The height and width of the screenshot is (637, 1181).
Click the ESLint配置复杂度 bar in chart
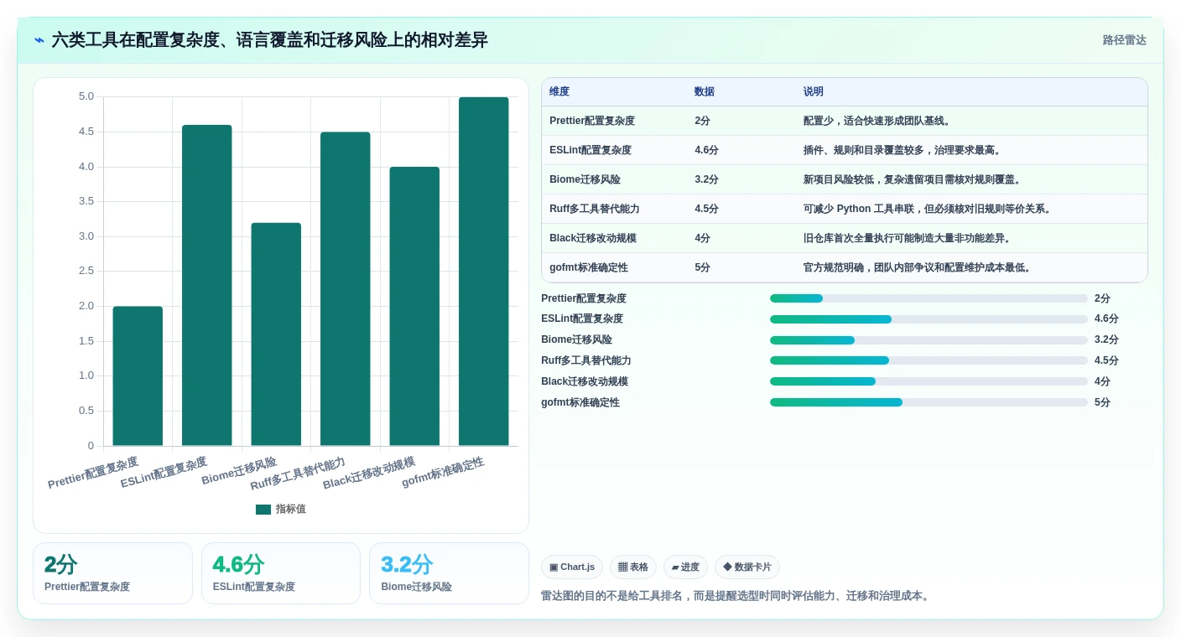point(207,285)
